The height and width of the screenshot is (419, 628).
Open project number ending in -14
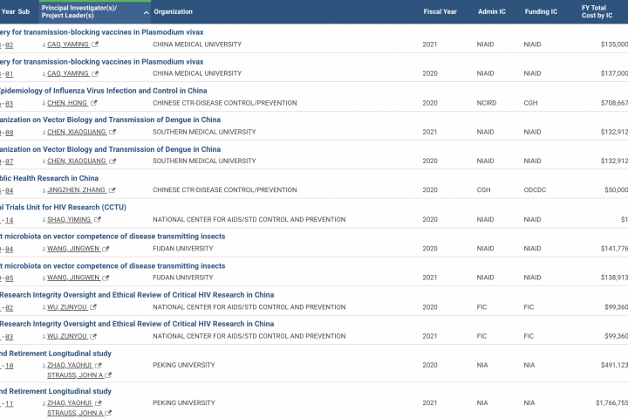[x=7, y=220]
